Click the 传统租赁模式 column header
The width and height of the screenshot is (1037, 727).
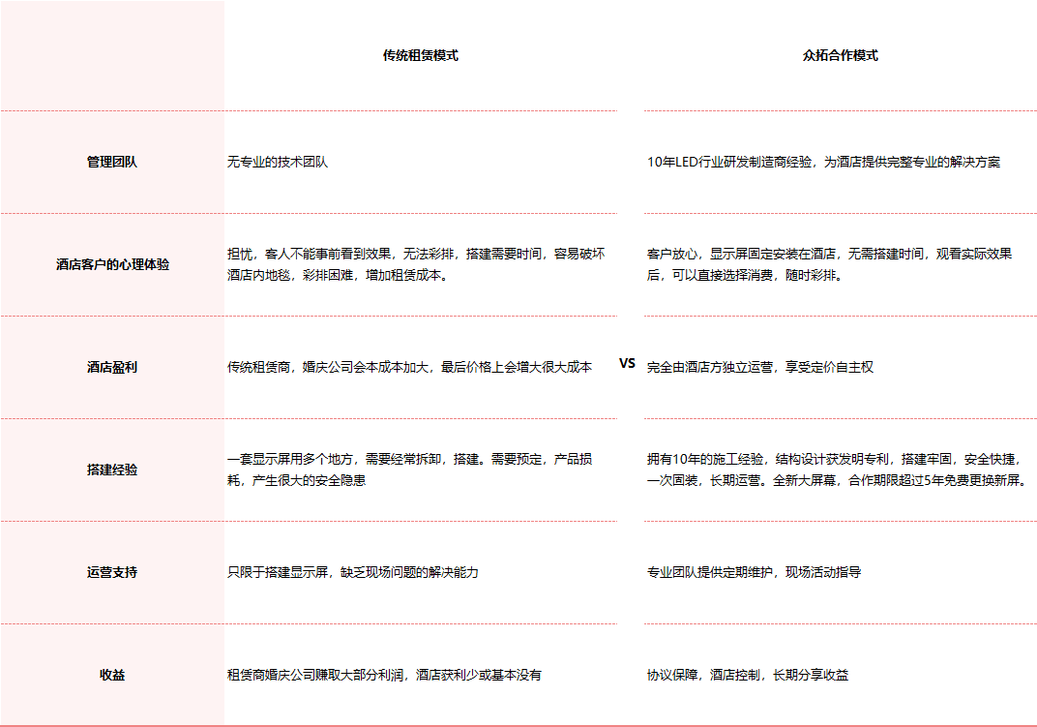[420, 56]
